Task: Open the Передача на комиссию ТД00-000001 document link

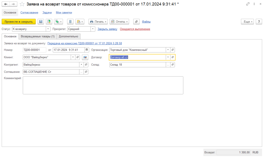Action: tap(85, 43)
